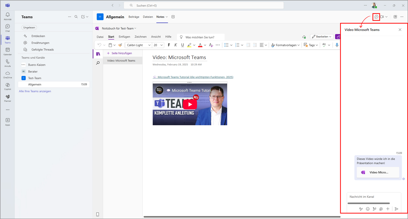This screenshot has width=408, height=219.
Task: Toggle underline formatting
Action: point(183,45)
